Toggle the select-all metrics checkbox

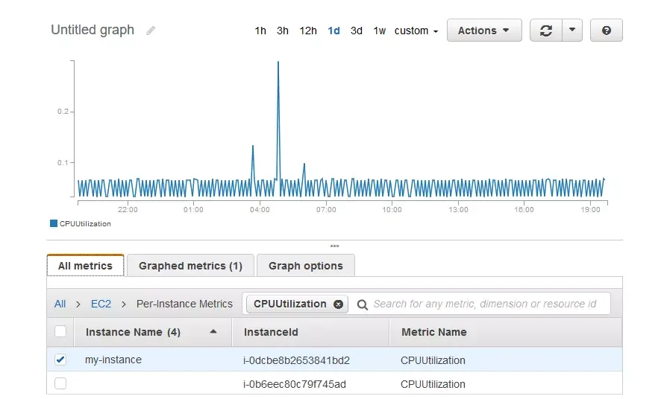(x=60, y=331)
